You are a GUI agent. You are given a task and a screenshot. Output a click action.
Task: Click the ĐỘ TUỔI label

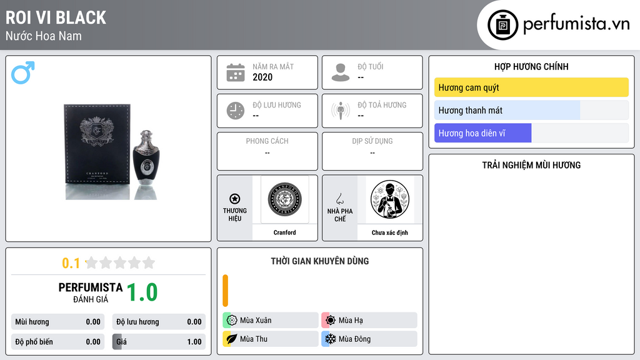(371, 66)
